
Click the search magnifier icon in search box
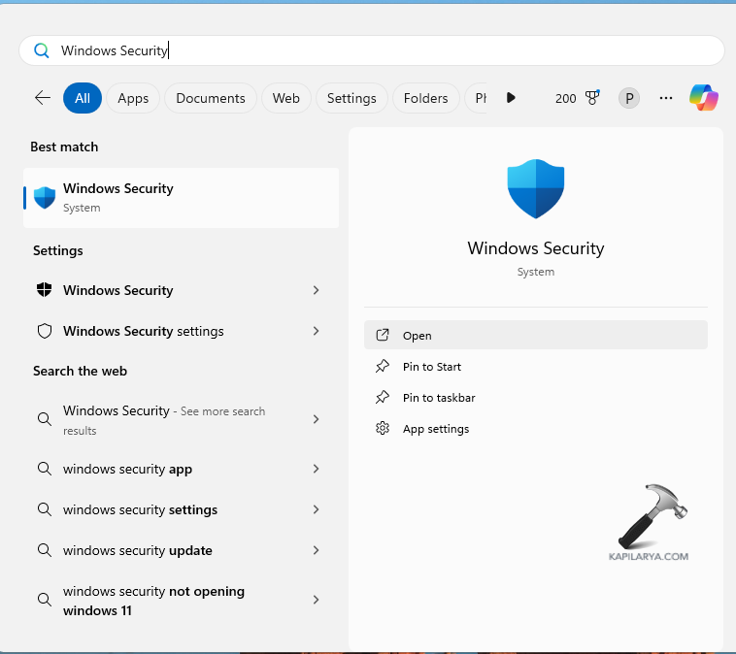coord(42,50)
